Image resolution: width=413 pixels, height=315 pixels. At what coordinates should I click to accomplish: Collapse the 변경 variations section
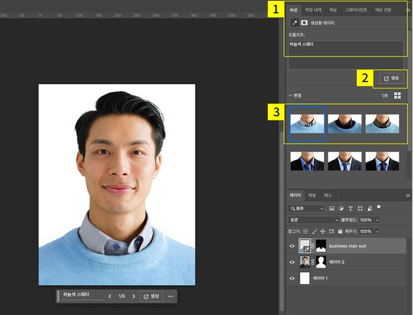pyautogui.click(x=290, y=95)
